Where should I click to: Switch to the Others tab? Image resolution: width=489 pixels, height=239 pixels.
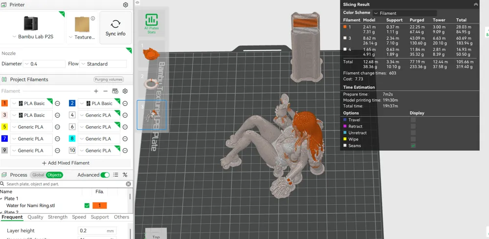121,217
